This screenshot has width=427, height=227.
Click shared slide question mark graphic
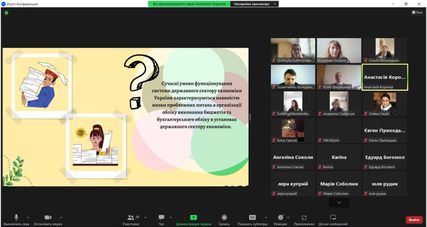point(141,81)
